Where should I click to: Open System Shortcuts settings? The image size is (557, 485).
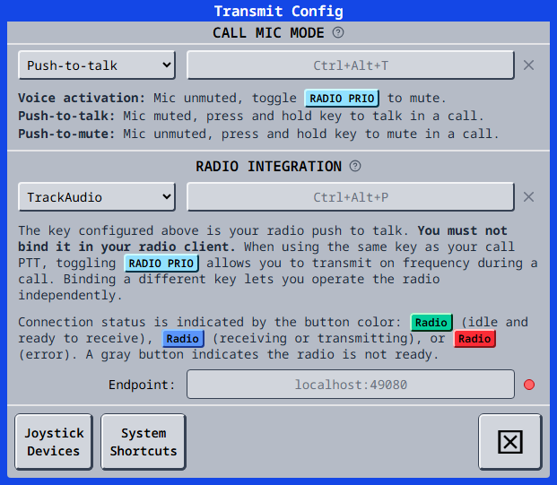click(144, 442)
